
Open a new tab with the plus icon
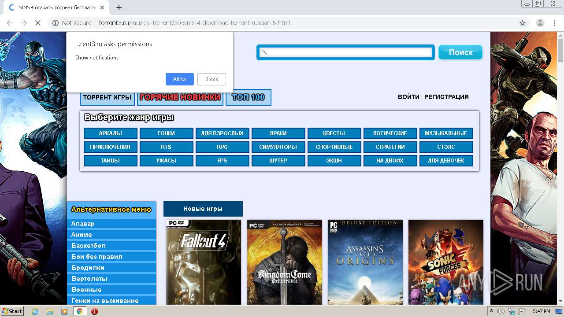pos(119,7)
